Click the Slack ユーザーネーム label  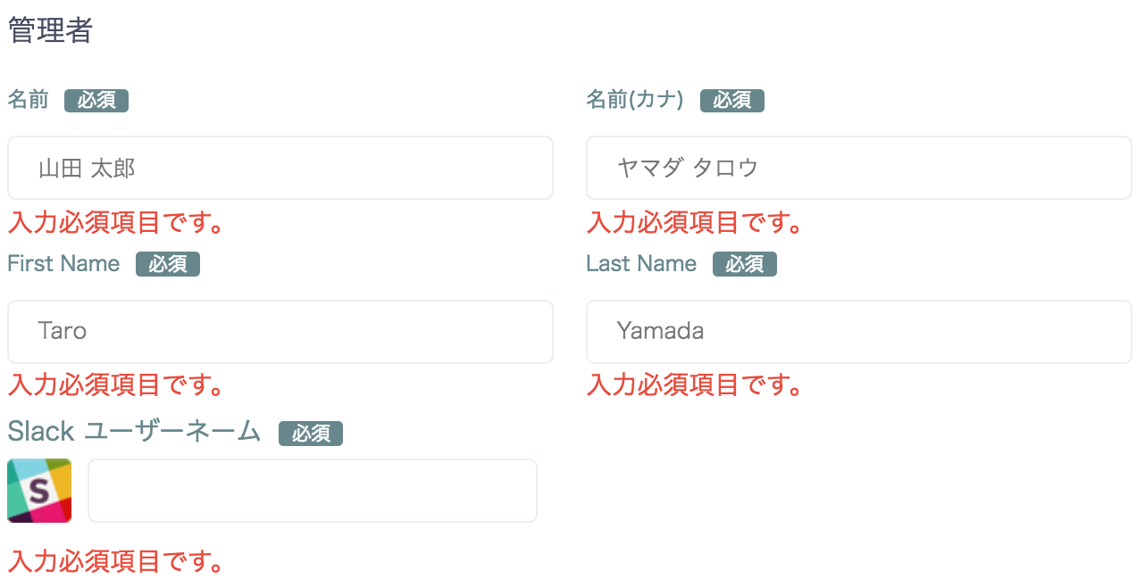[x=134, y=432]
